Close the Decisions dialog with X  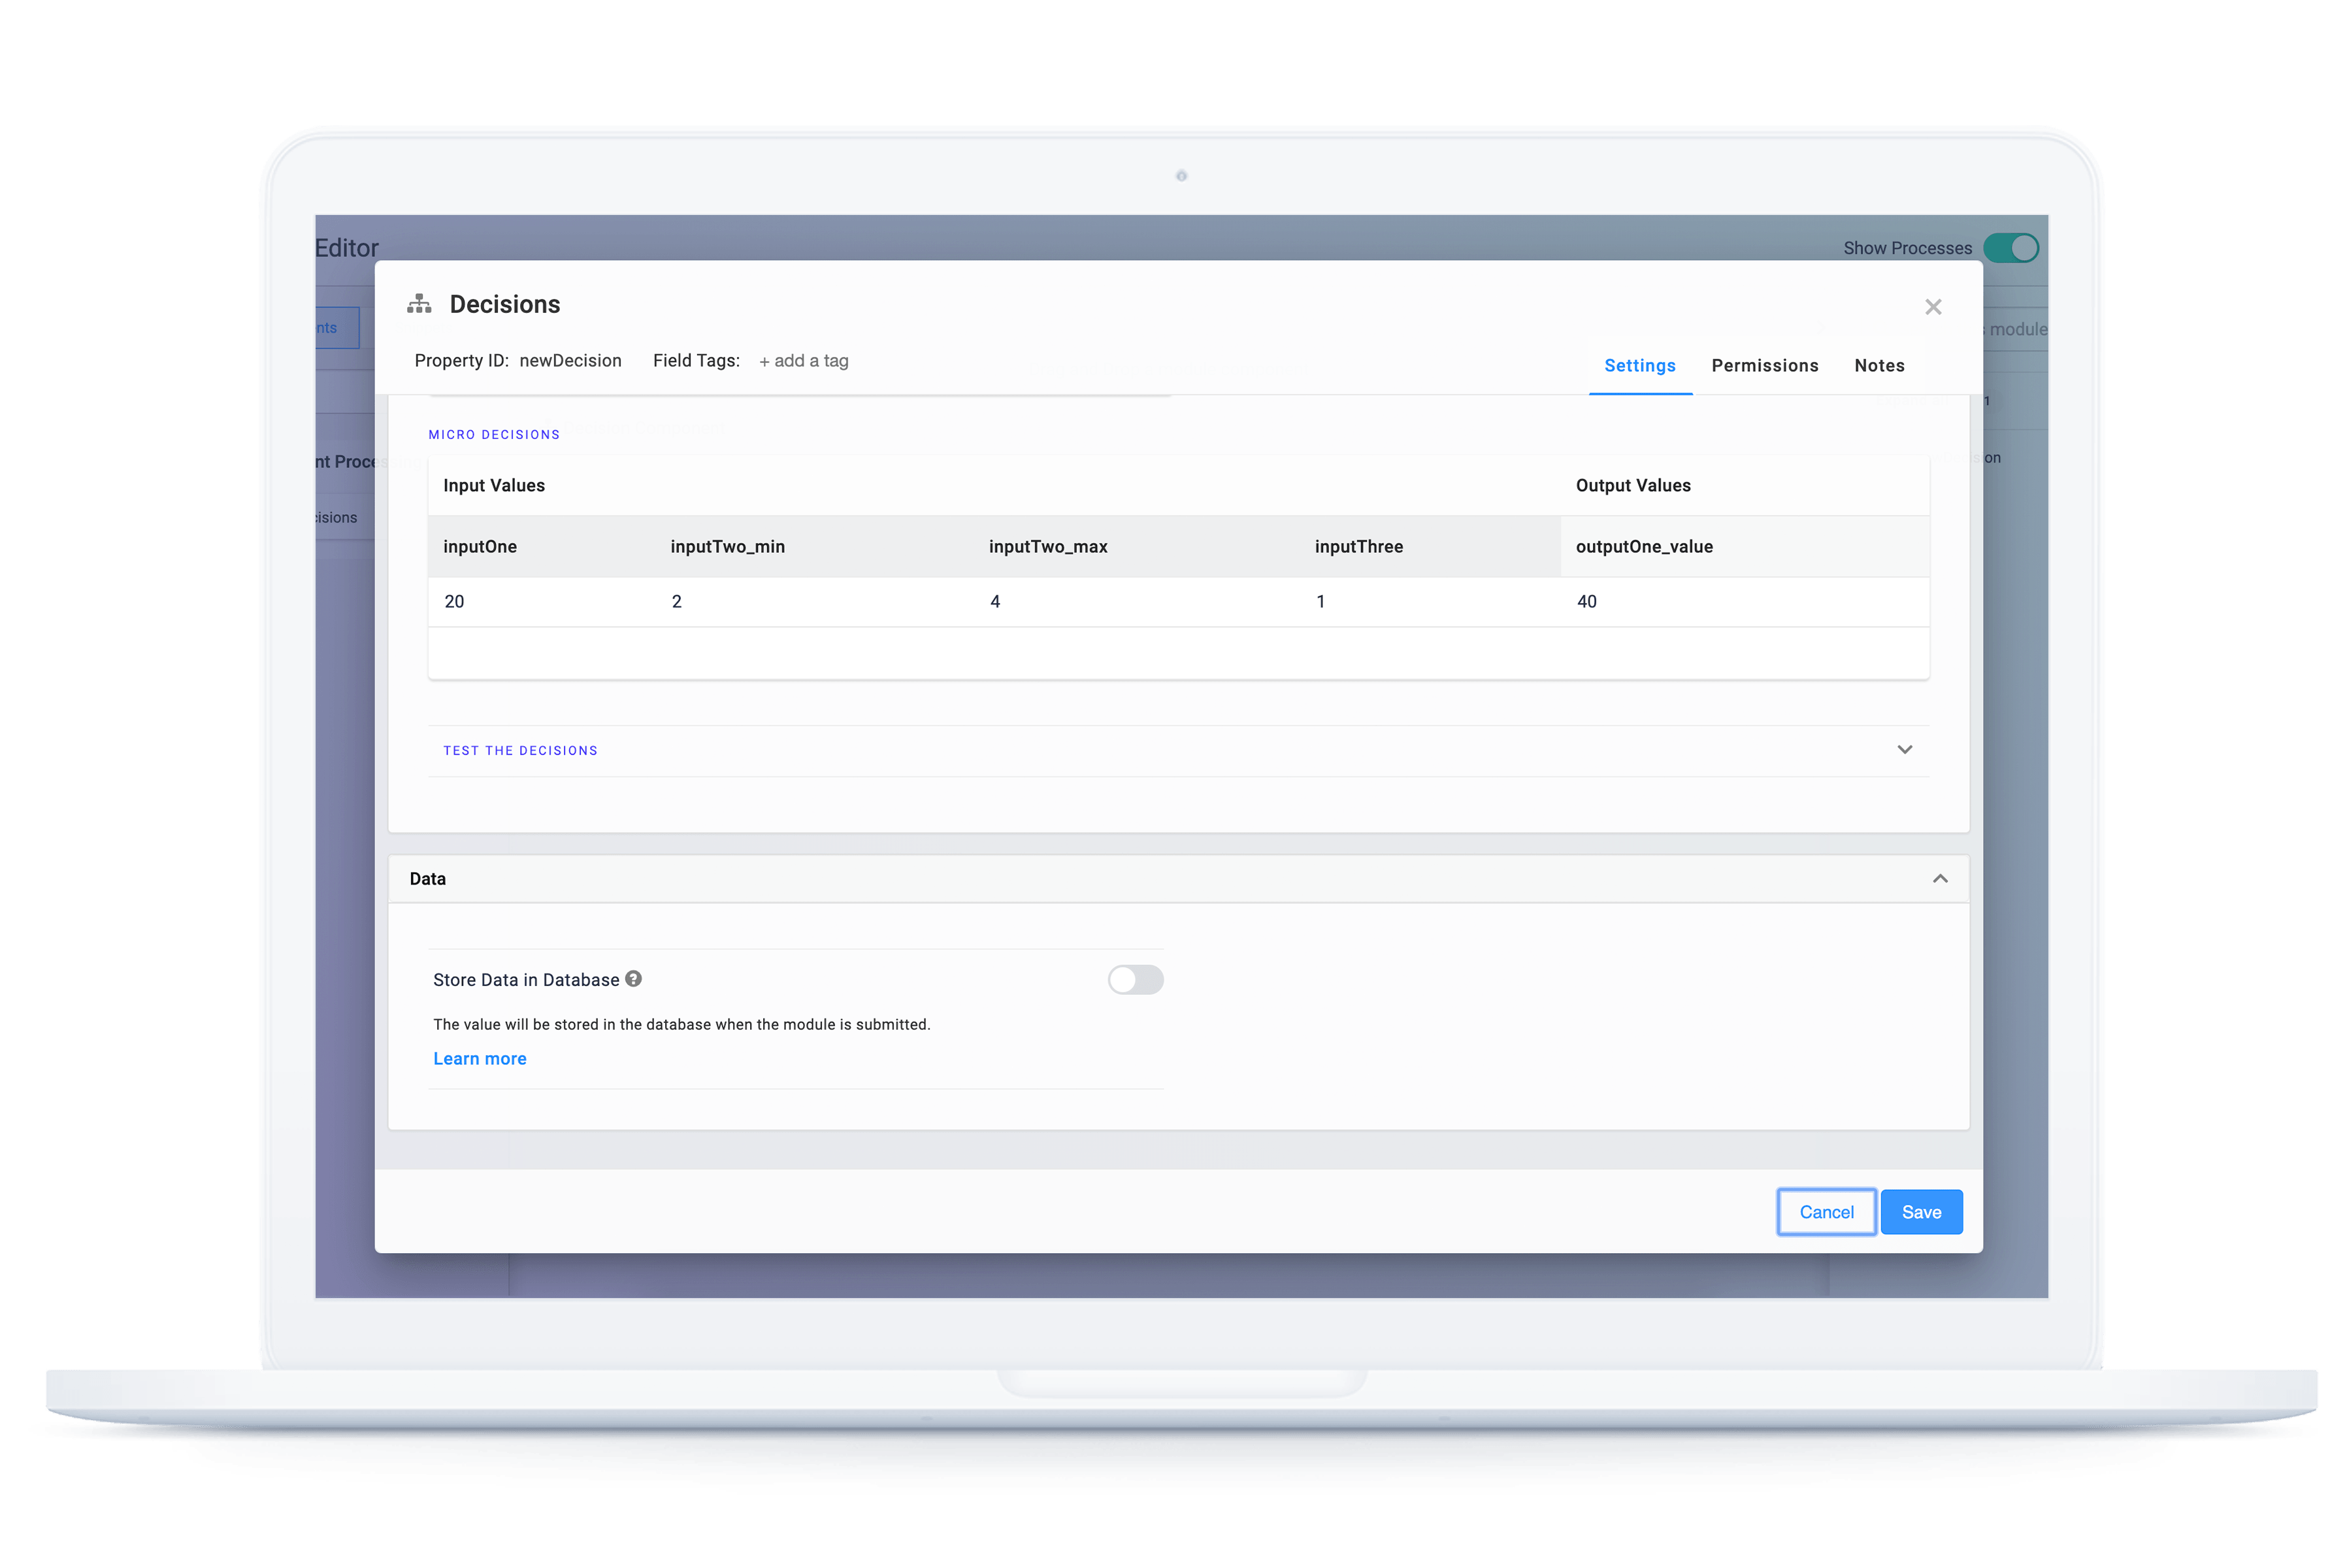[x=1932, y=307]
